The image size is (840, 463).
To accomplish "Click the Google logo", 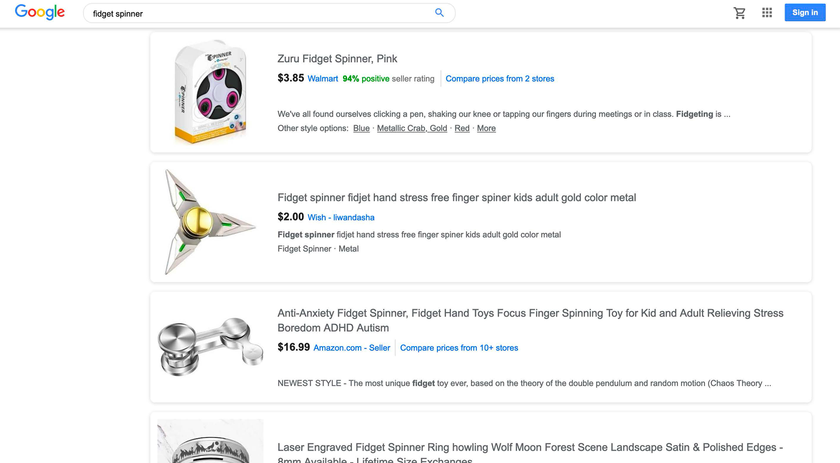I will click(x=40, y=12).
